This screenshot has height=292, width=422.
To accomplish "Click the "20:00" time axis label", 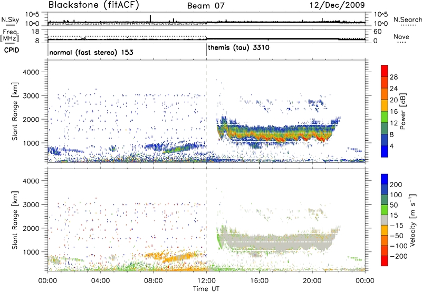I will (x=312, y=281).
